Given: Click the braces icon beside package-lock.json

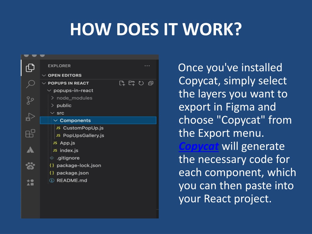Looking at the screenshot, I should pyautogui.click(x=52, y=165).
